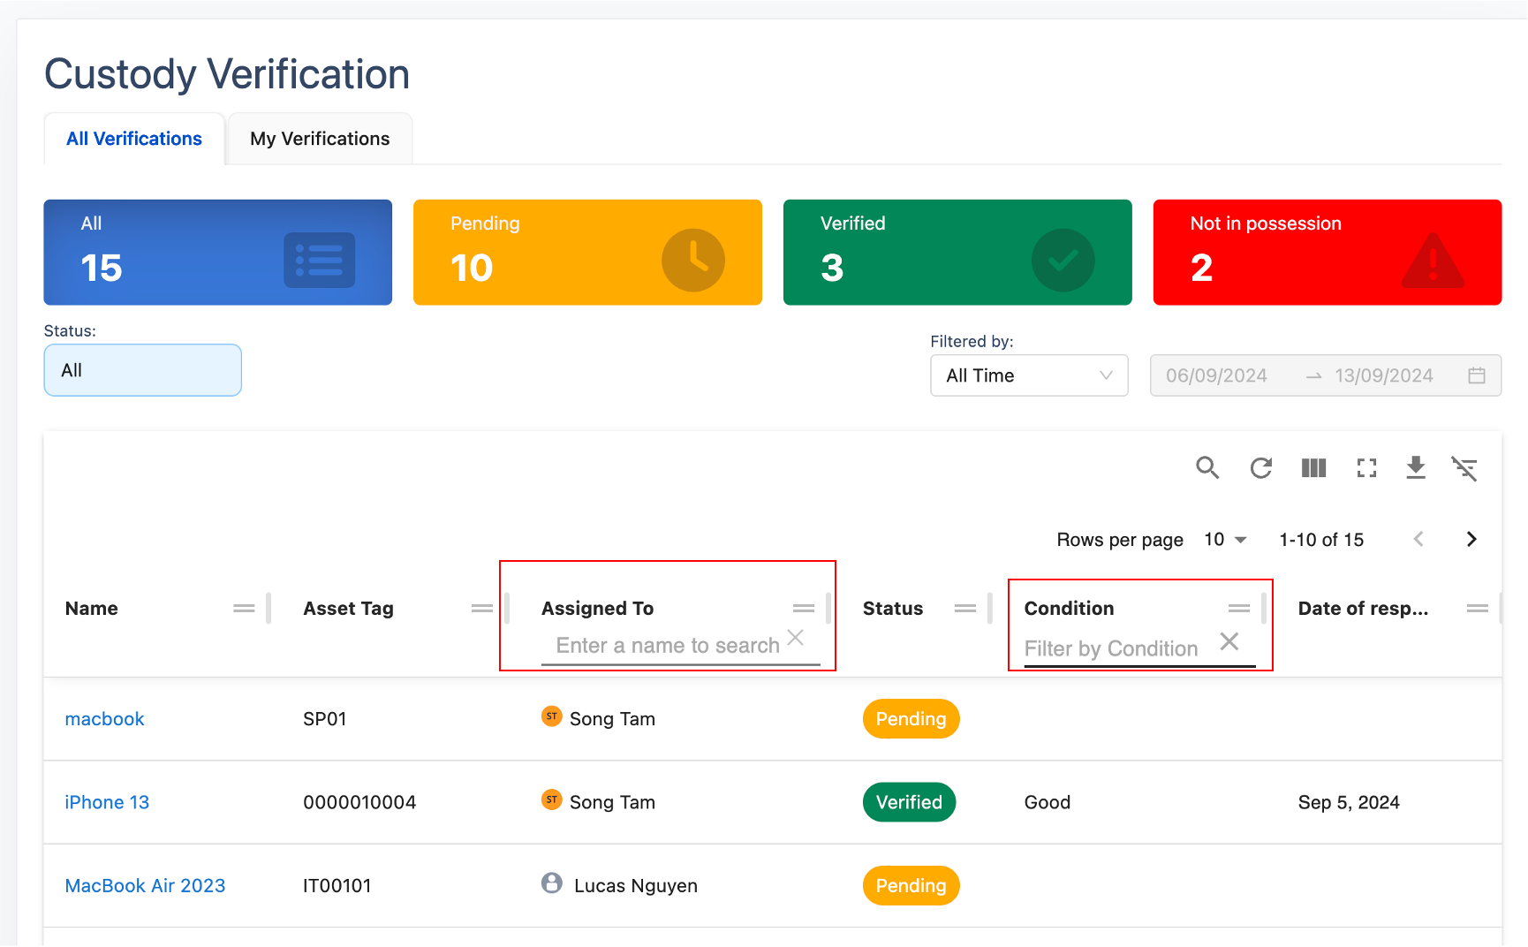The image size is (1528, 947).
Task: Clear the Assigned To search field
Action: click(795, 638)
